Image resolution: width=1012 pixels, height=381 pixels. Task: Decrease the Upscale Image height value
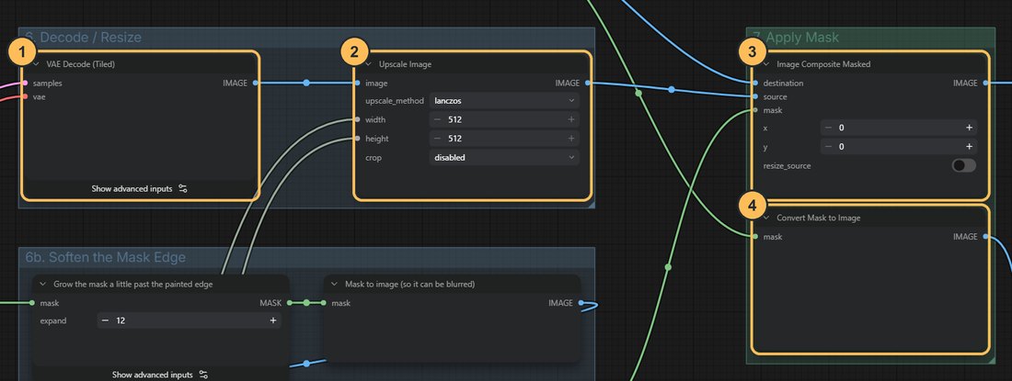pos(438,139)
